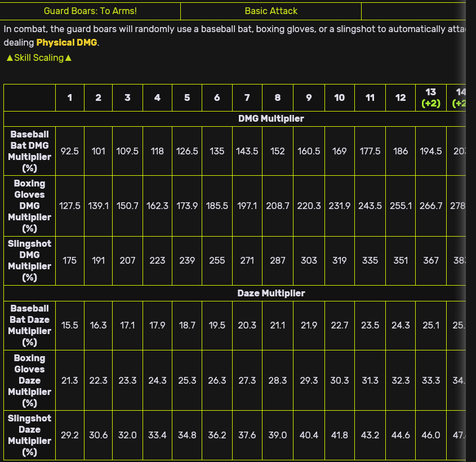
Task: Select the 39.0 slingshot daze value
Action: click(278, 436)
